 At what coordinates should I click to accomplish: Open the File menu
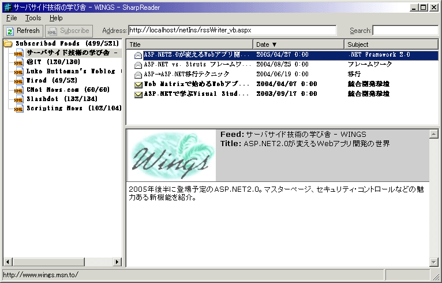click(12, 18)
